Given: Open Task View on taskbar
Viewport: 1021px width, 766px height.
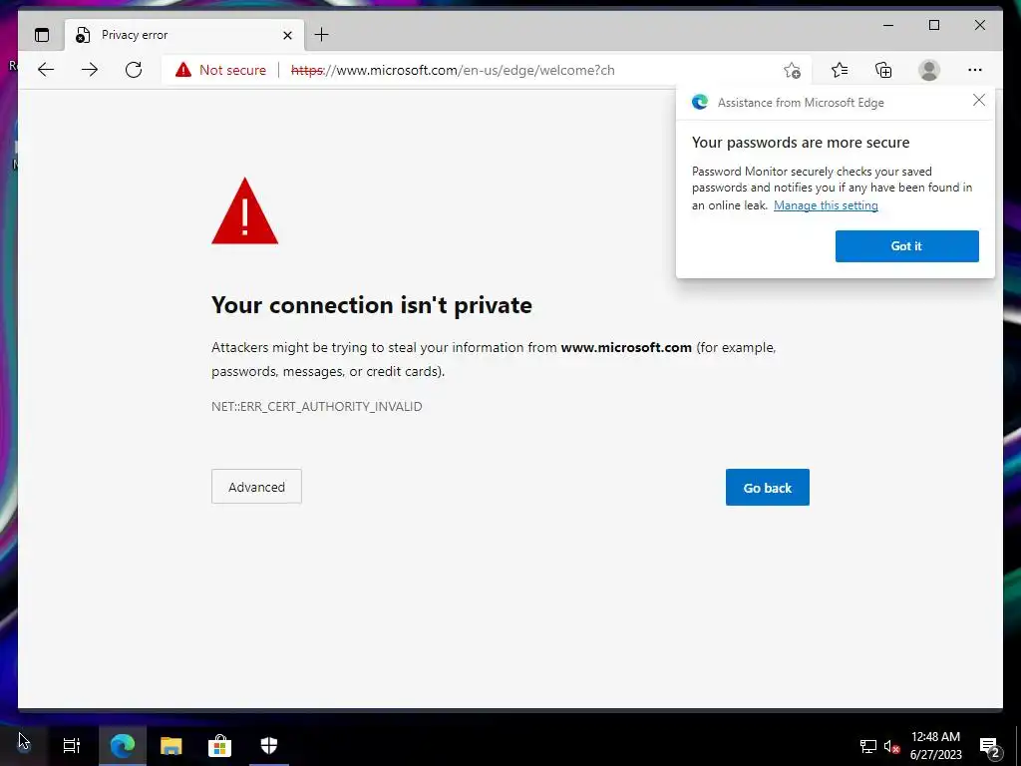Looking at the screenshot, I should (72, 744).
